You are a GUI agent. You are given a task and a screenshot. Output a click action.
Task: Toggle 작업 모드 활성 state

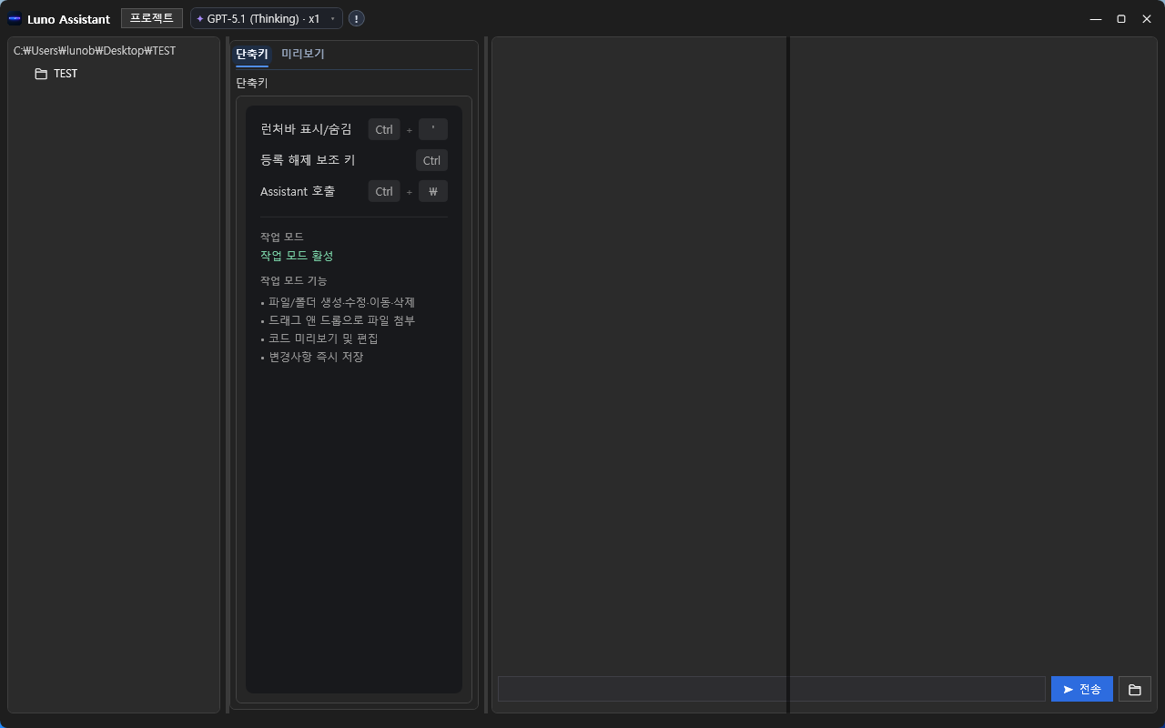pos(296,256)
